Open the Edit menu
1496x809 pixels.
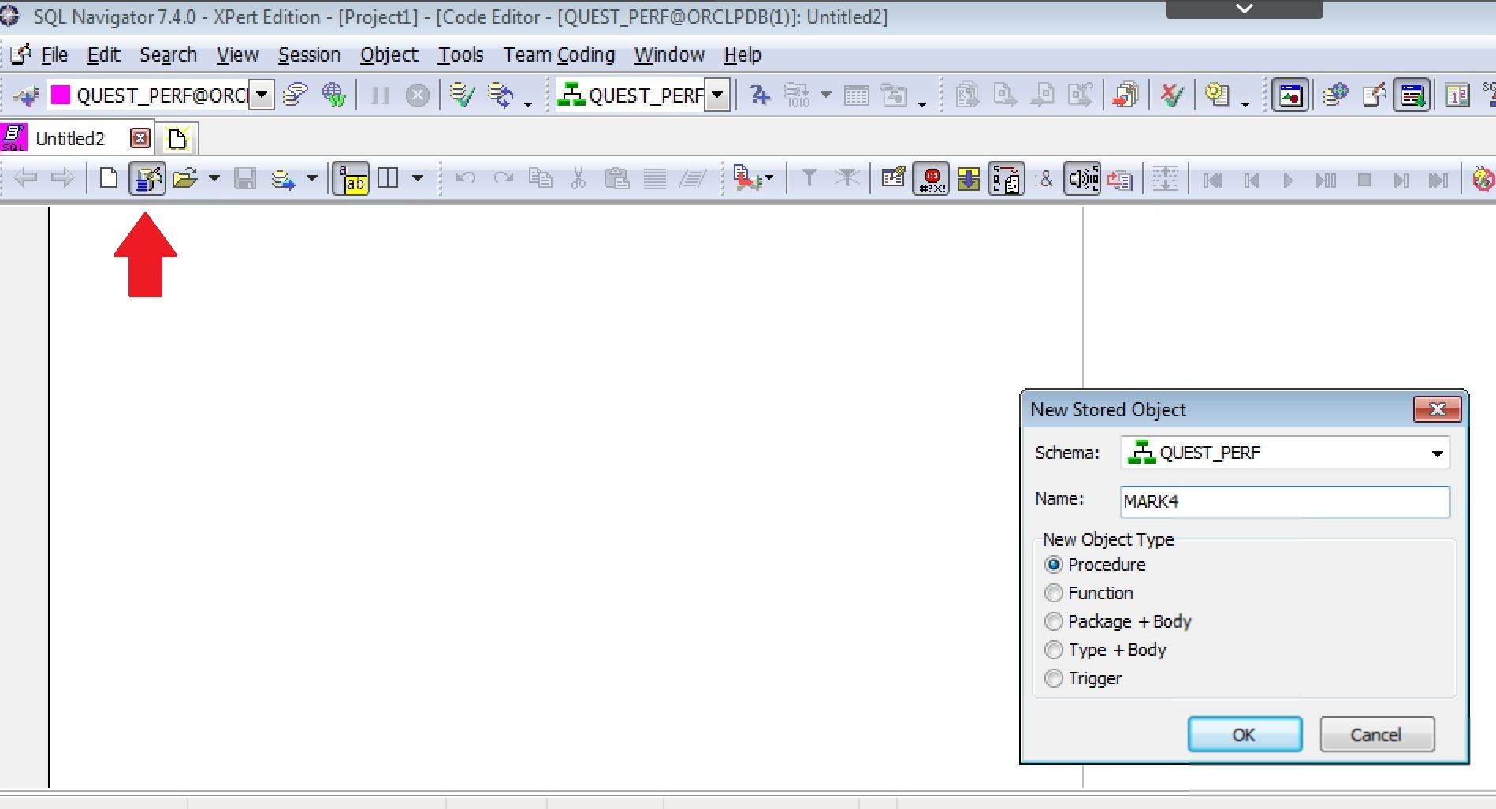tap(103, 54)
